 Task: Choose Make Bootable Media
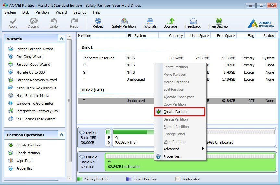point(32,96)
